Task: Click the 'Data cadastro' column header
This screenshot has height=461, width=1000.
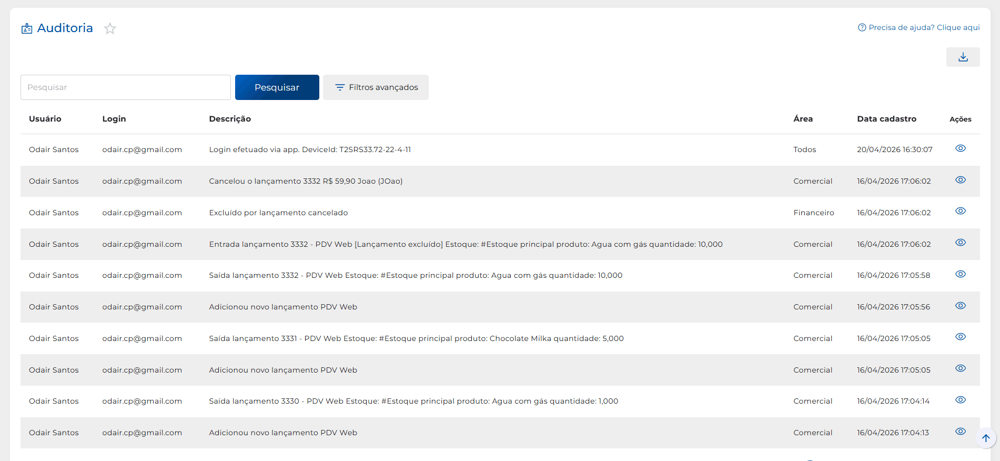Action: point(887,119)
